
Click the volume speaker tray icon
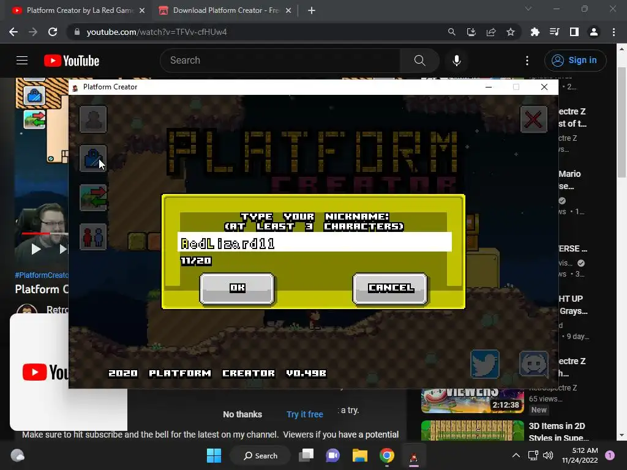coord(548,455)
